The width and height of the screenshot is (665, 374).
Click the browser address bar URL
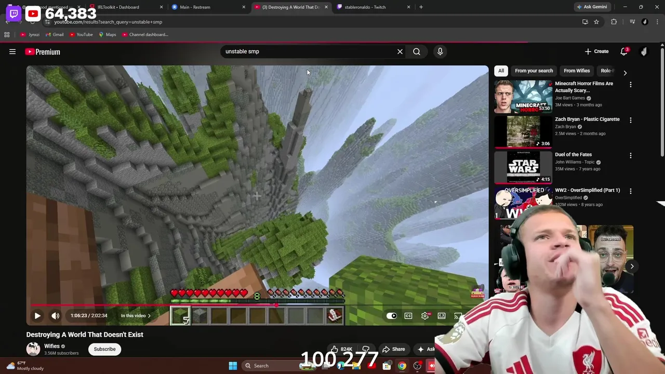(108, 22)
